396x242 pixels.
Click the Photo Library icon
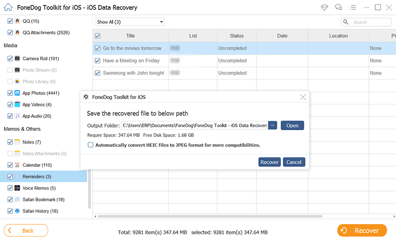(17, 81)
